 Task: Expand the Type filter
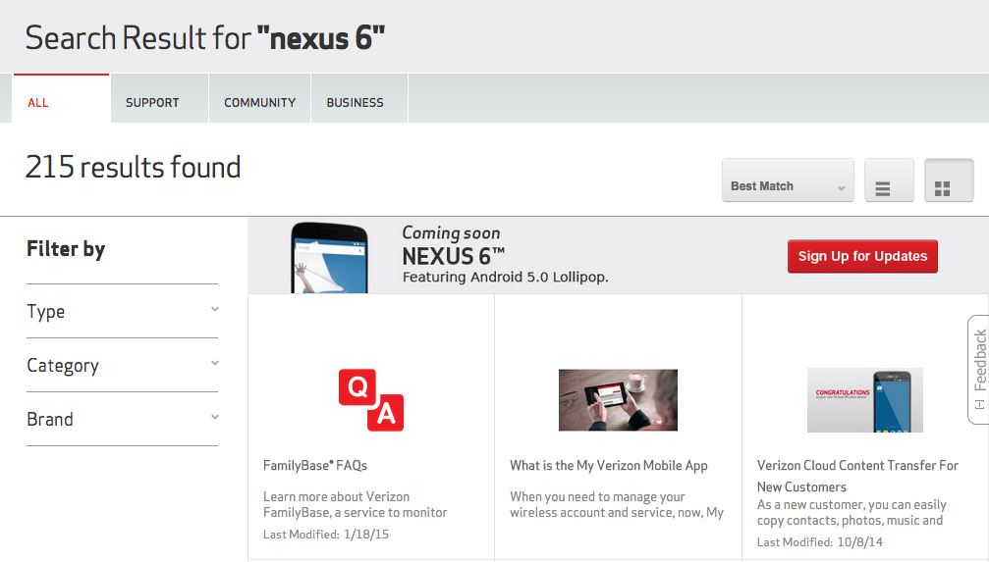click(x=122, y=312)
